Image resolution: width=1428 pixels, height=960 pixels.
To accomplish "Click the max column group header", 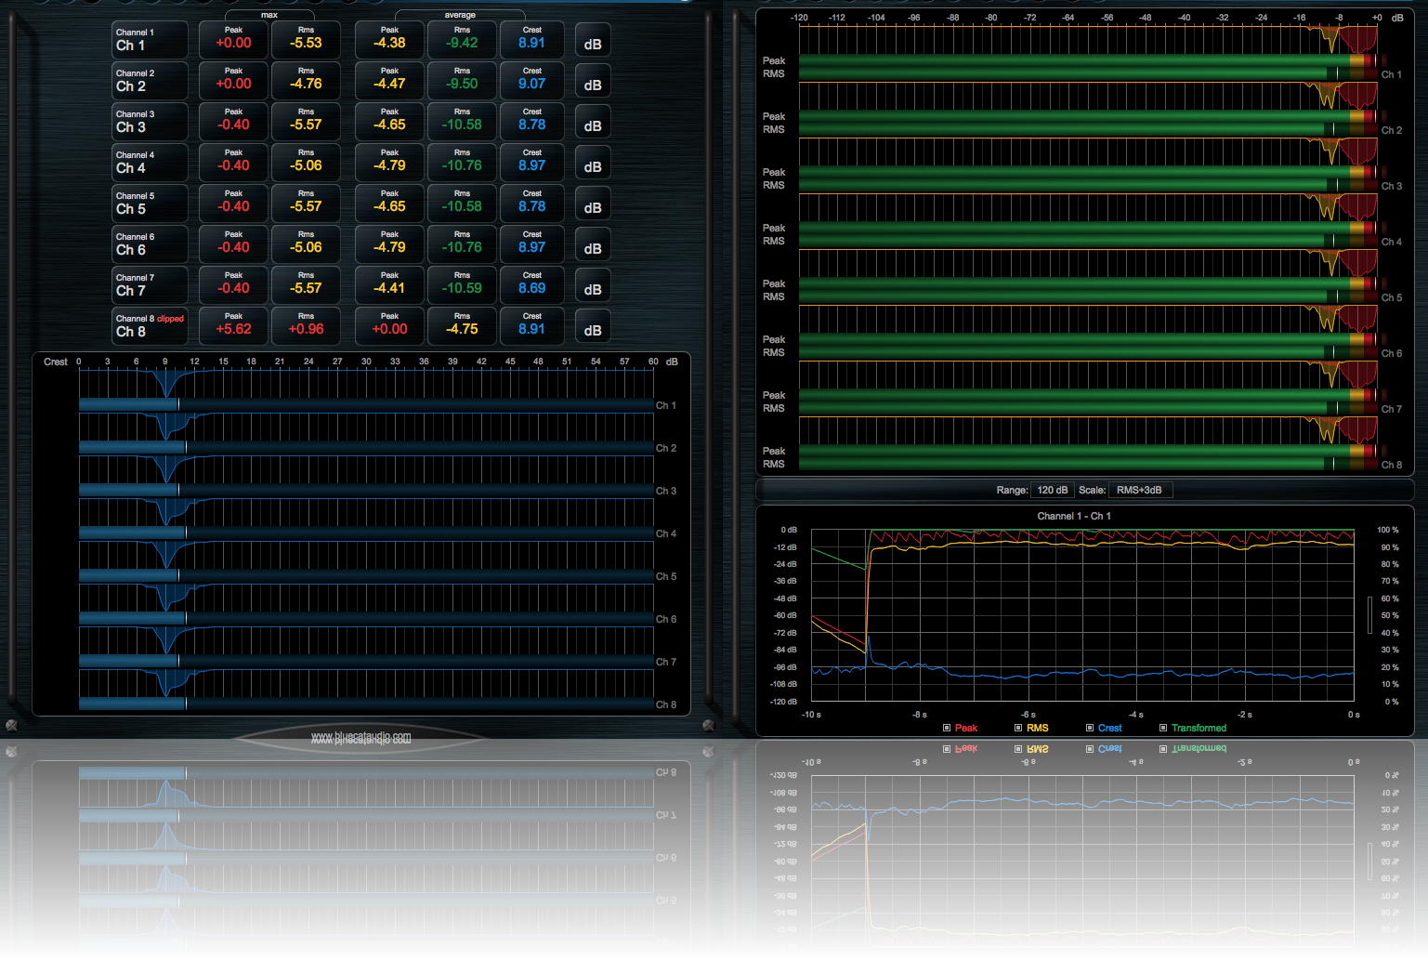I will (269, 15).
